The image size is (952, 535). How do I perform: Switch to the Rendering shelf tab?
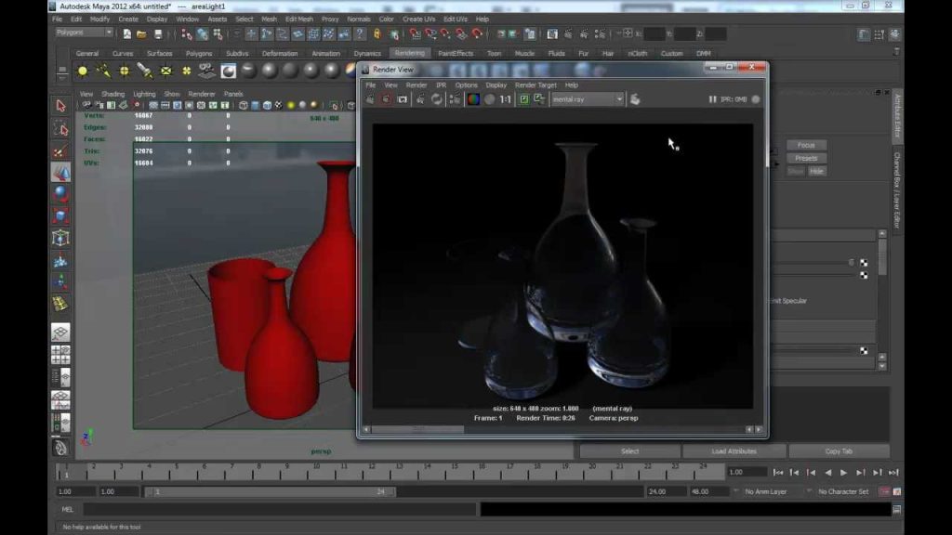pos(410,53)
